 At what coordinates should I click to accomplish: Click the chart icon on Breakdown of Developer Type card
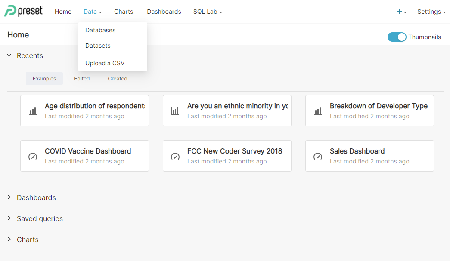click(x=318, y=111)
